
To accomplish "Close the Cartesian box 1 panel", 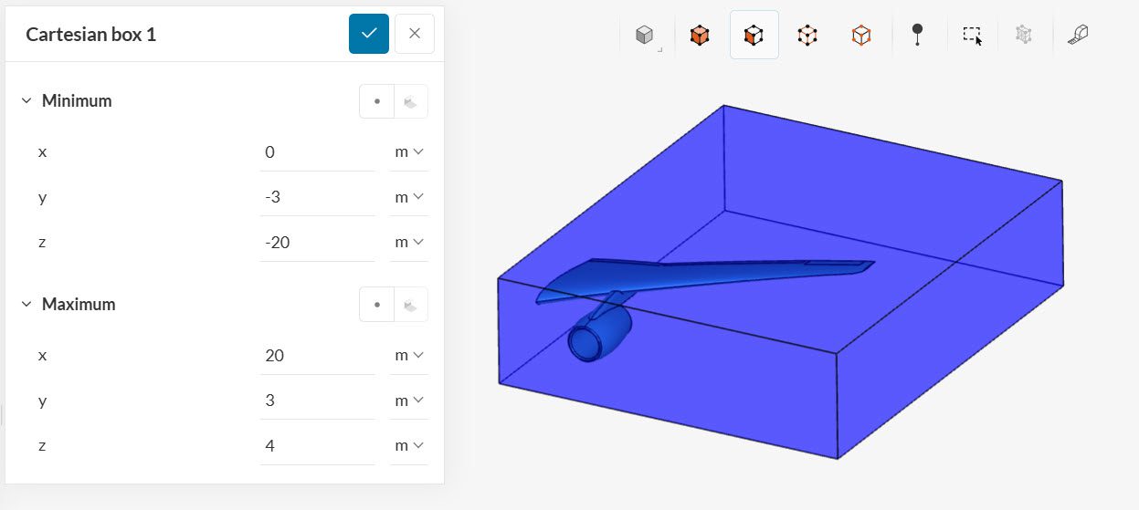I will point(415,34).
